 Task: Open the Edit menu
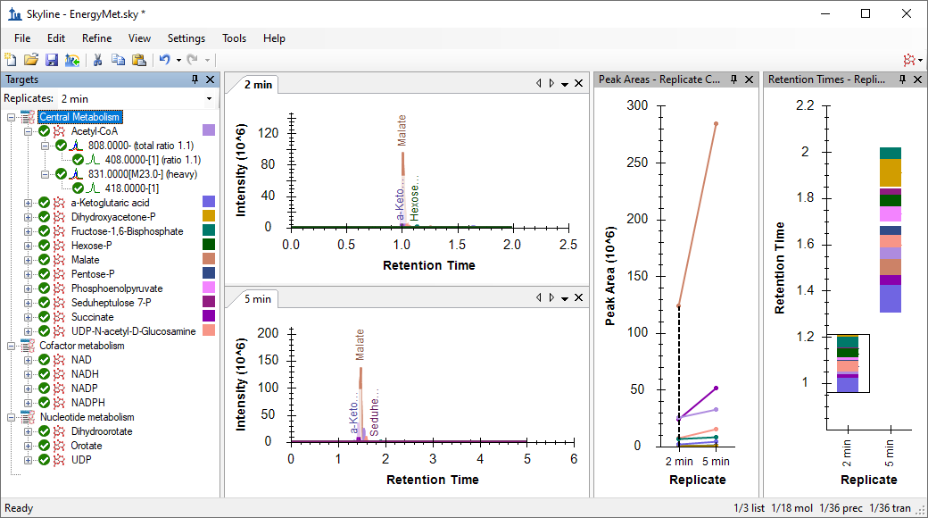tap(56, 38)
